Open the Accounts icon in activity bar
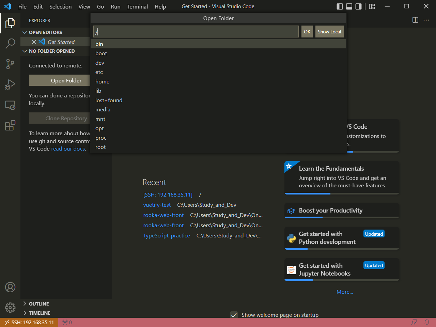 click(10, 287)
